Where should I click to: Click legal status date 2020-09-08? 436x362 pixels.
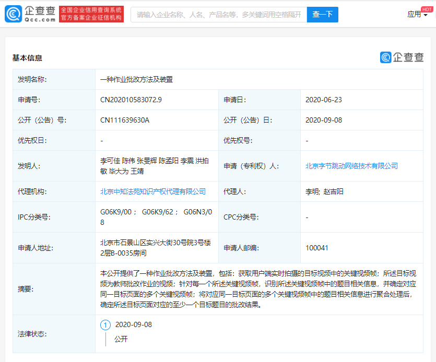(134, 324)
